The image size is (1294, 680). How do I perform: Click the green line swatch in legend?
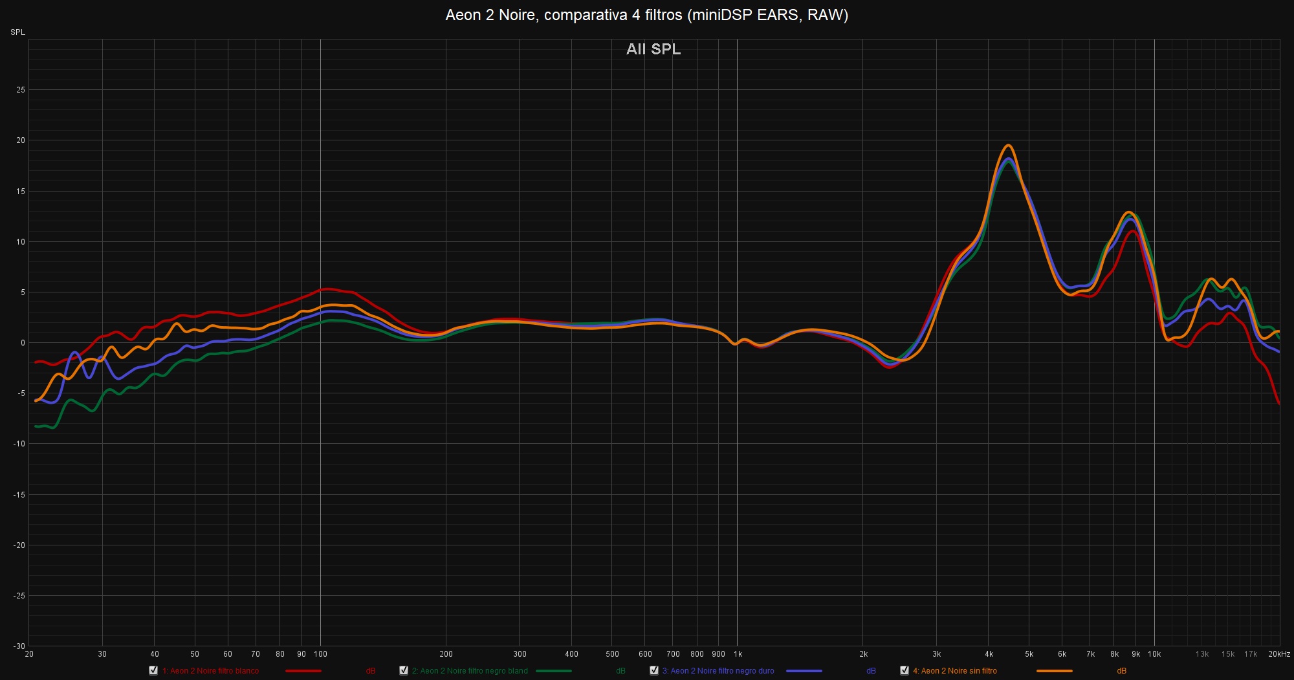click(x=554, y=671)
